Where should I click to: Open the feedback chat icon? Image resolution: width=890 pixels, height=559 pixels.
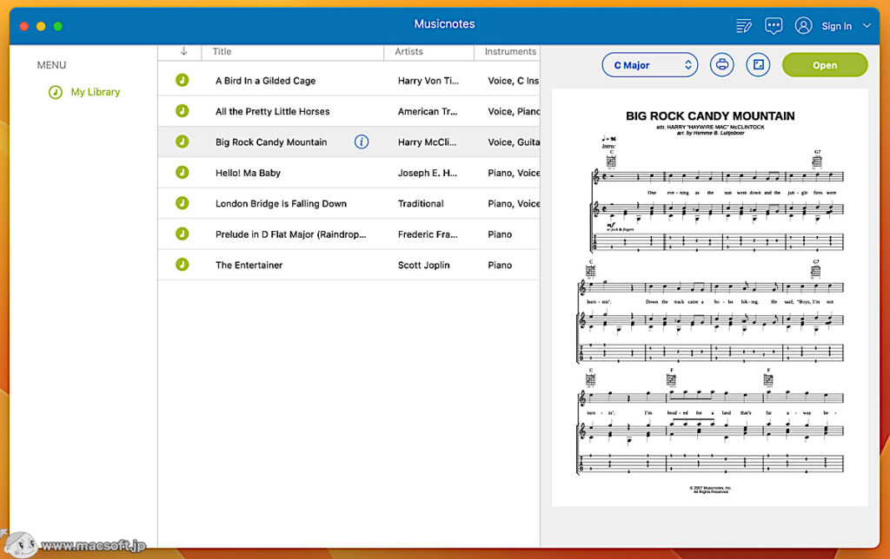click(774, 25)
